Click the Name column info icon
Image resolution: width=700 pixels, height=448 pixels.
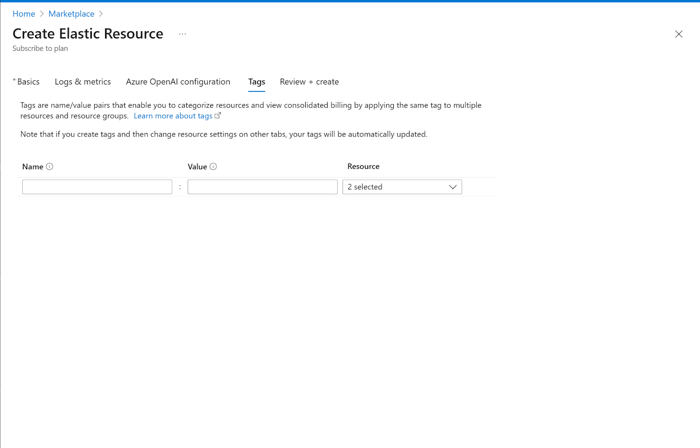[50, 166]
